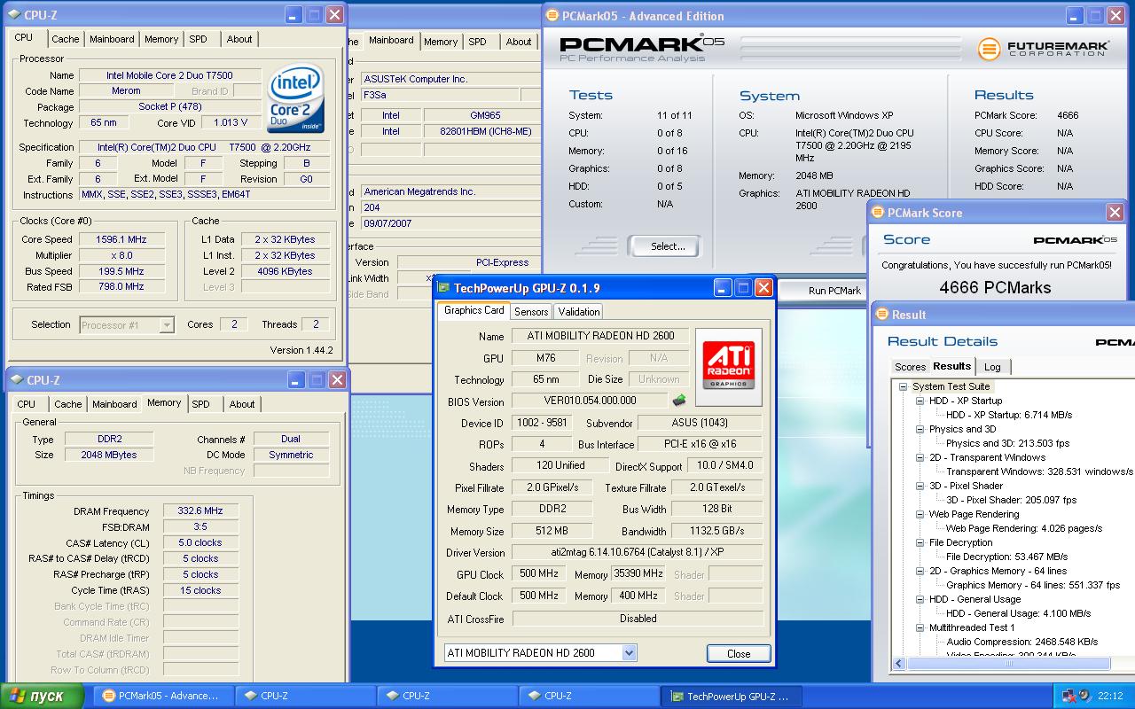The image size is (1135, 709).
Task: Click the 4666 PCMarks score text
Action: [995, 287]
